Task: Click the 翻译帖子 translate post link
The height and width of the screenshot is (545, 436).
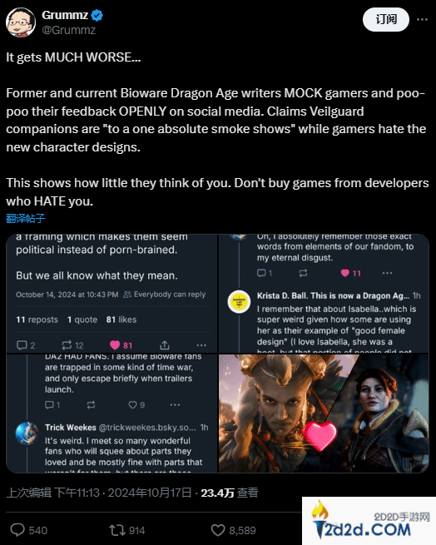Action: point(26,218)
